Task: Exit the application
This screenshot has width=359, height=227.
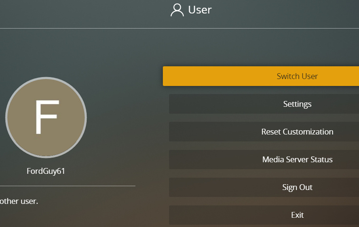Action: (x=297, y=215)
